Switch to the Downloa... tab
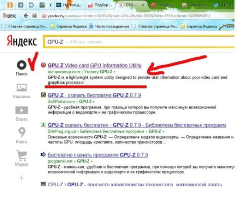 (x=163, y=5)
